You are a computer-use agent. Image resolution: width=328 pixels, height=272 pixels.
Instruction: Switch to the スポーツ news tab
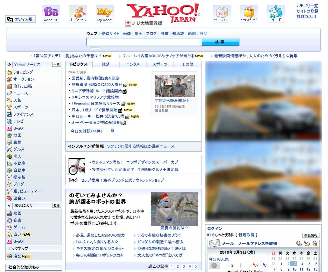(x=160, y=64)
